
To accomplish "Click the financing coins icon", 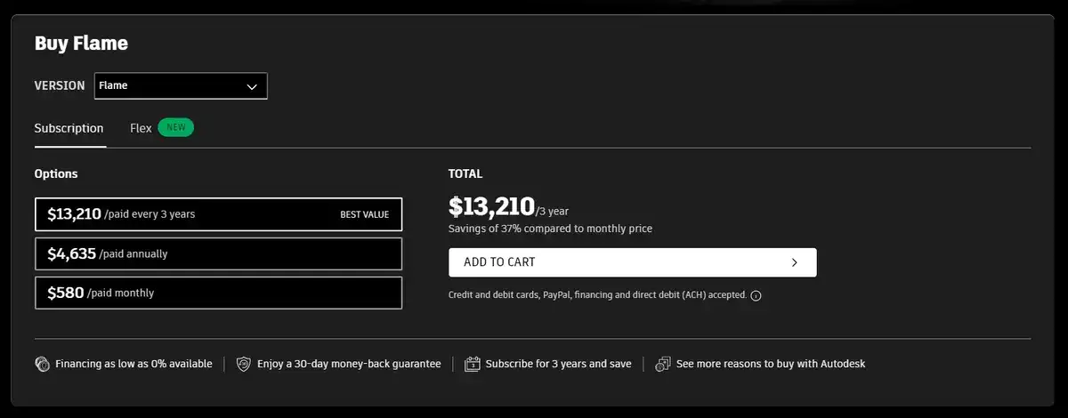I will 42,364.
